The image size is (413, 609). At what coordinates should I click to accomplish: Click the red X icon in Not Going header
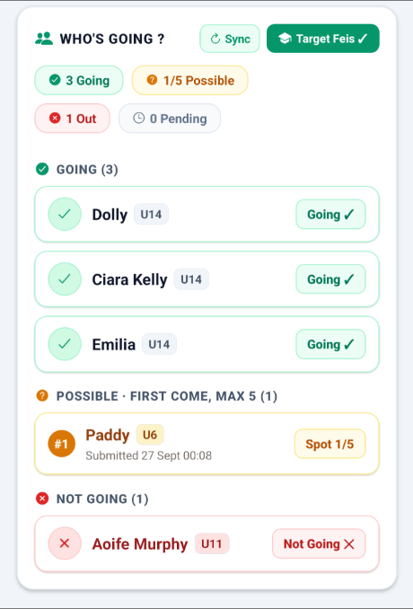click(x=42, y=499)
